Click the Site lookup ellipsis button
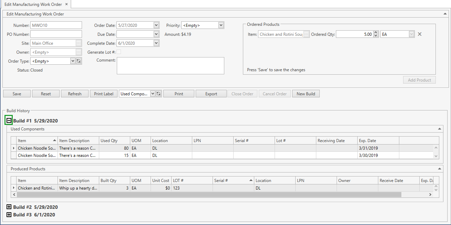Viewport: 451px width, 225px height. point(79,43)
